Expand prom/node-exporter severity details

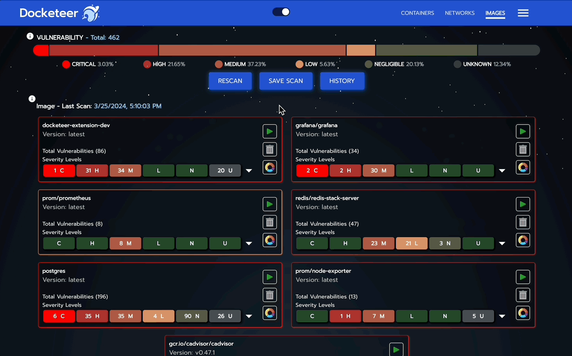[502, 316]
